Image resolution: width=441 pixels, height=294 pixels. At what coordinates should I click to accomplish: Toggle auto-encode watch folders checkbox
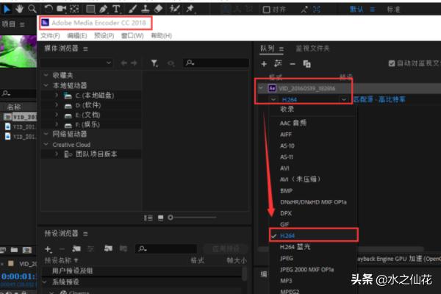pyautogui.click(x=392, y=64)
